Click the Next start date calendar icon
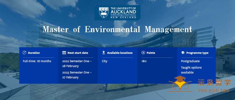The height and width of the screenshot is (100, 235). (x=64, y=53)
